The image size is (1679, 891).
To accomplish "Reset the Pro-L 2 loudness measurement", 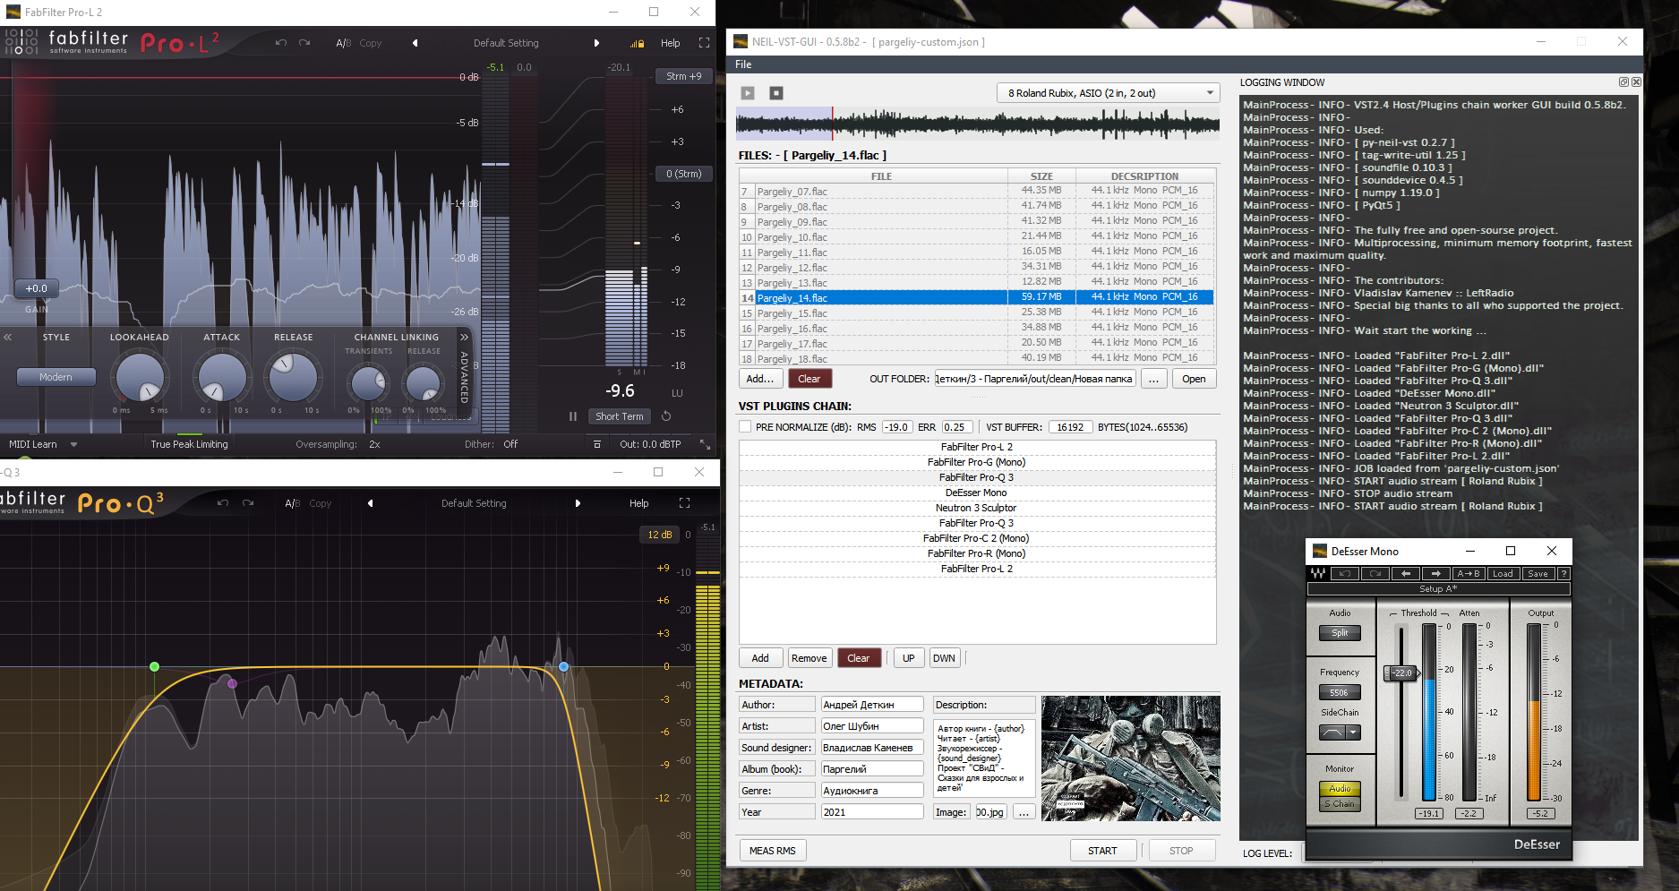I will tap(666, 416).
